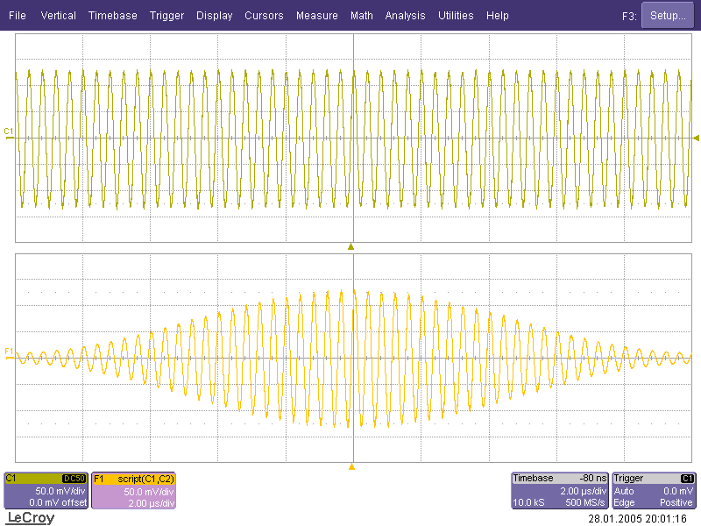Open the Utilities menu
This screenshot has height=526, width=701.
[456, 16]
